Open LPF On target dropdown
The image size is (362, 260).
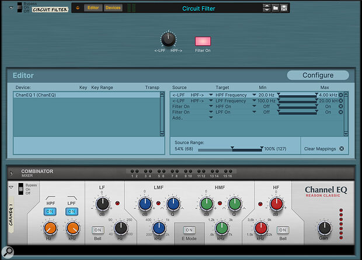click(x=254, y=112)
